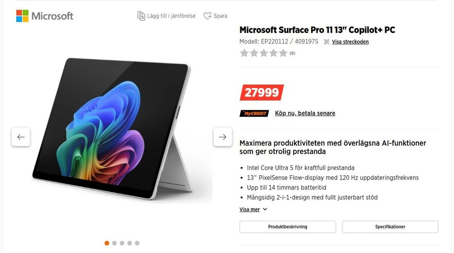Open the Produktbeskrivning tab
The image size is (454, 253).
click(x=288, y=227)
